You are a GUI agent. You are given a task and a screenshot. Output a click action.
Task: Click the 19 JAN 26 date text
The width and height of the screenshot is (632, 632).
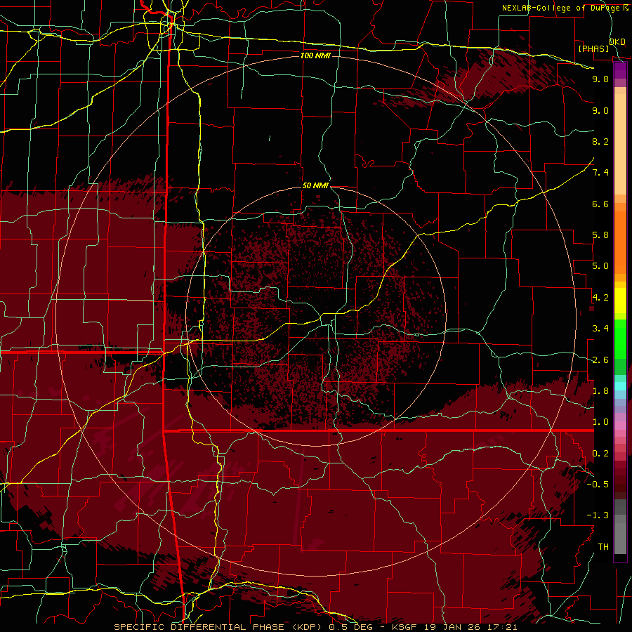(453, 627)
